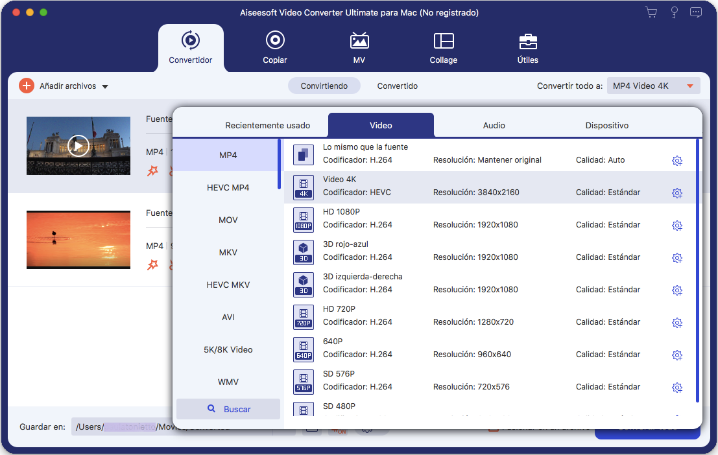Click 'Resolución: 960x640' text
718x455 pixels.
[472, 355]
